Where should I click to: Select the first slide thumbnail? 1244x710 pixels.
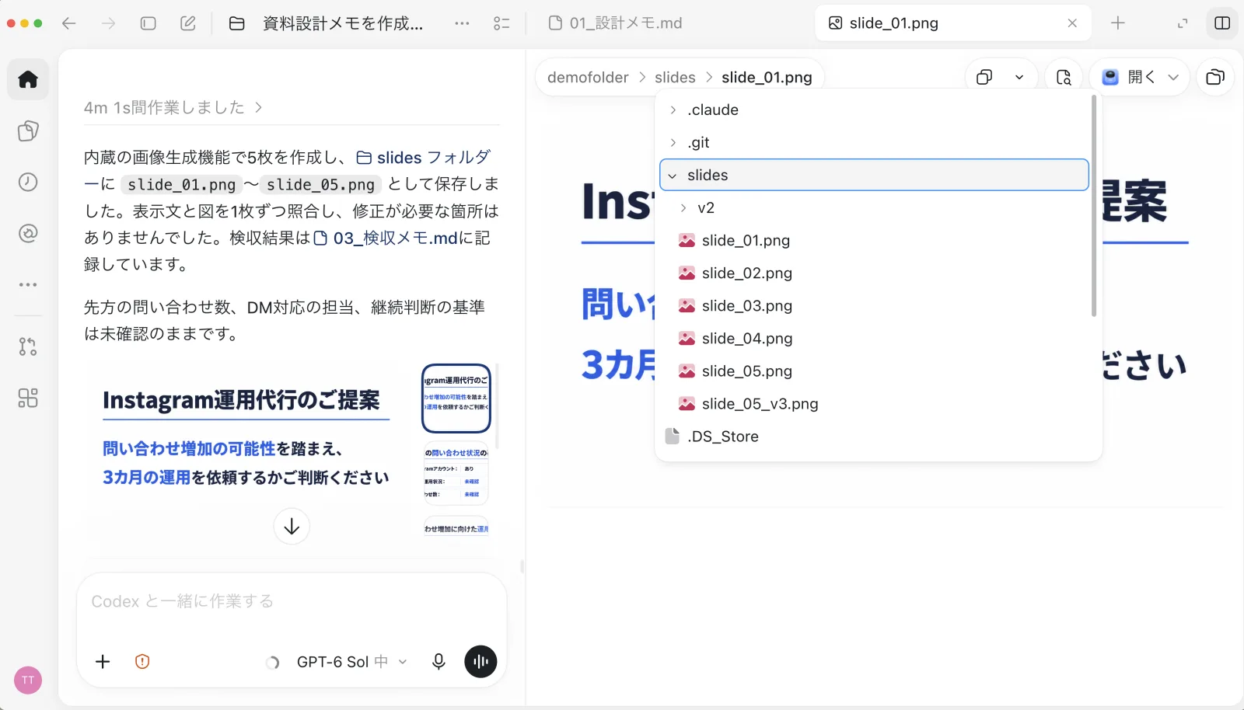click(x=456, y=398)
